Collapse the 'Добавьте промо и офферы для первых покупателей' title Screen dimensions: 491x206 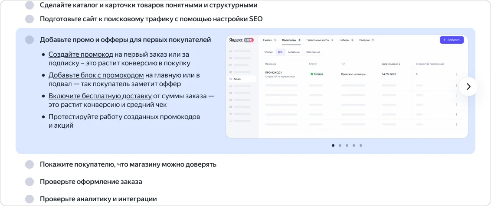[x=125, y=40]
